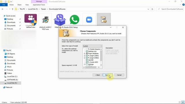This screenshot has width=185, height=104.
Task: Toggle the Asio4all component checkbox
Action: tap(87, 60)
